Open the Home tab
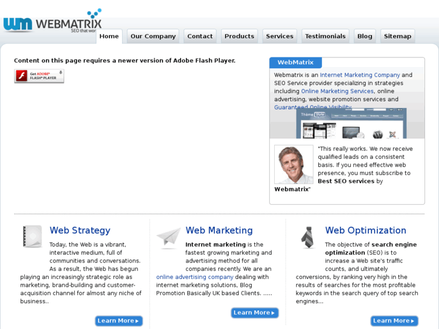This screenshot has height=329, width=439. pos(109,36)
